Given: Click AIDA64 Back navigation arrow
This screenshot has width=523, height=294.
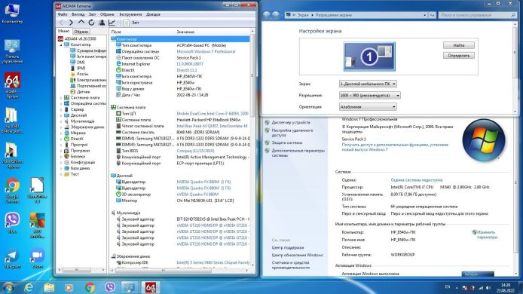Looking at the screenshot, I should point(61,23).
